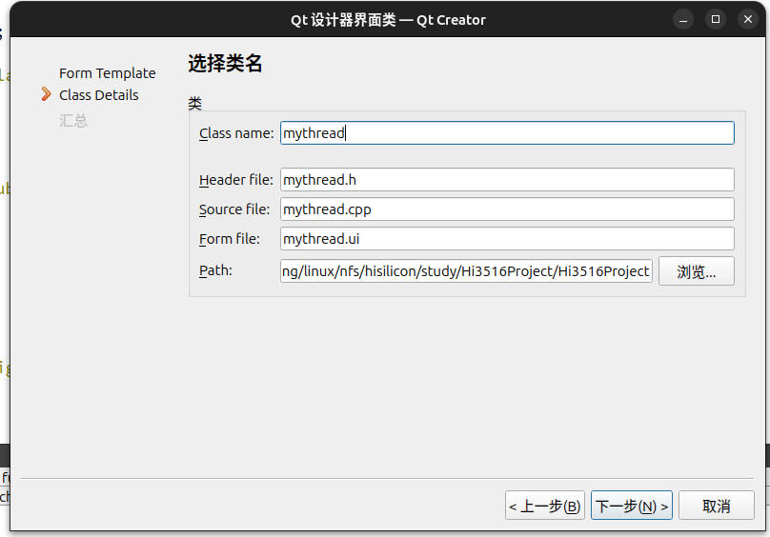This screenshot has height=537, width=770.
Task: Go back with the 上一步(B) button
Action: pos(544,507)
